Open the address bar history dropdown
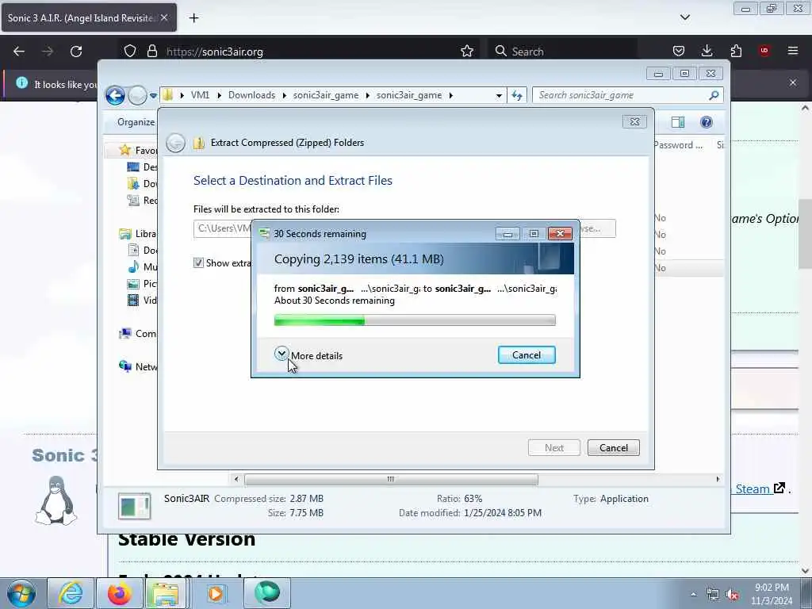812x609 pixels. (499, 96)
